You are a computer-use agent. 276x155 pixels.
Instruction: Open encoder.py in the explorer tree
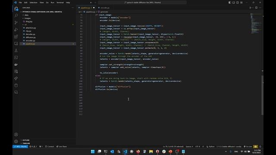(30, 40)
